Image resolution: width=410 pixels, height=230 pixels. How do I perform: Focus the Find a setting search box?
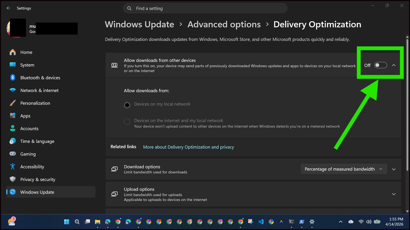205,9
